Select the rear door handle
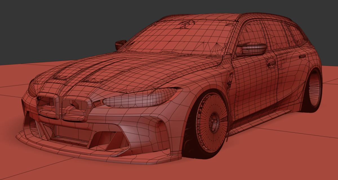Image resolution: width=338 pixels, height=180 pixels. (x=303, y=57)
